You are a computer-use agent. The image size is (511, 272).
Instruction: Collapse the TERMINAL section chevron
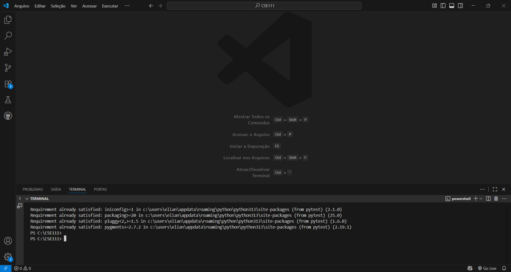(27, 199)
